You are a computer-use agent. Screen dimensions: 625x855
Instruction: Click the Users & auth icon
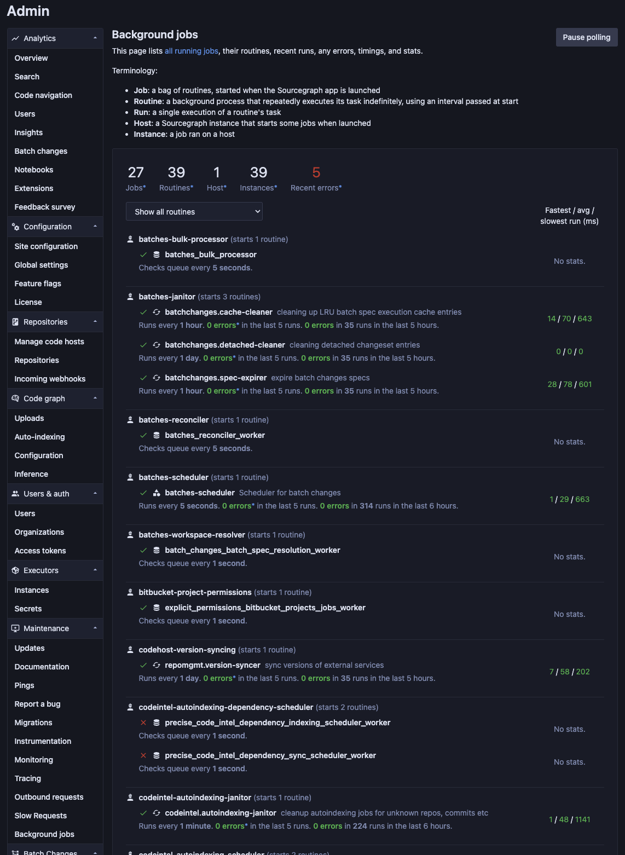pos(15,494)
